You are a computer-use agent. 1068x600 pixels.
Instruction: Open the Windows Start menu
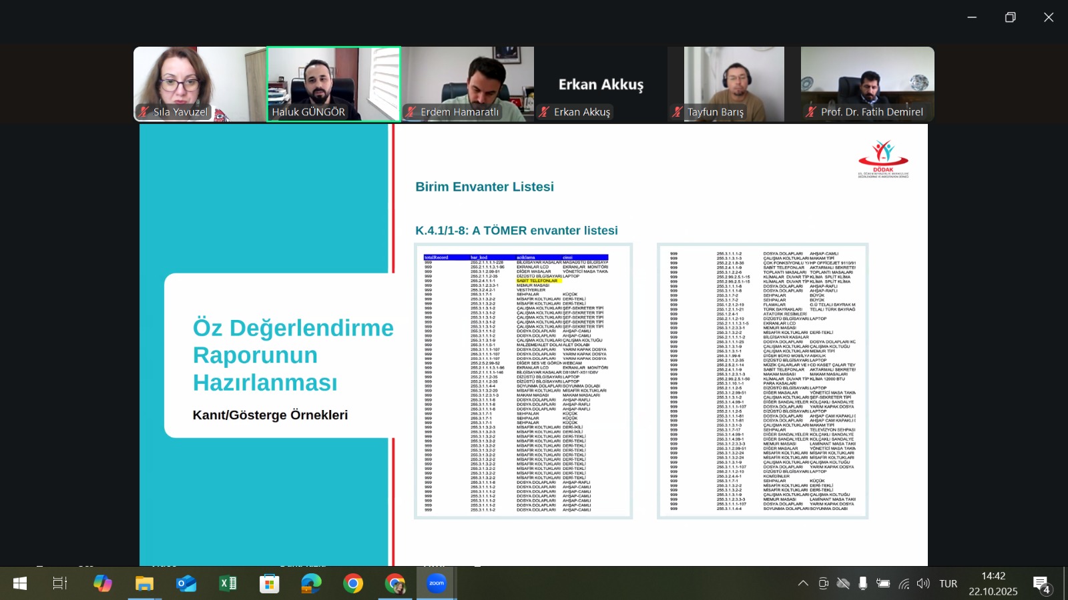pyautogui.click(x=20, y=583)
